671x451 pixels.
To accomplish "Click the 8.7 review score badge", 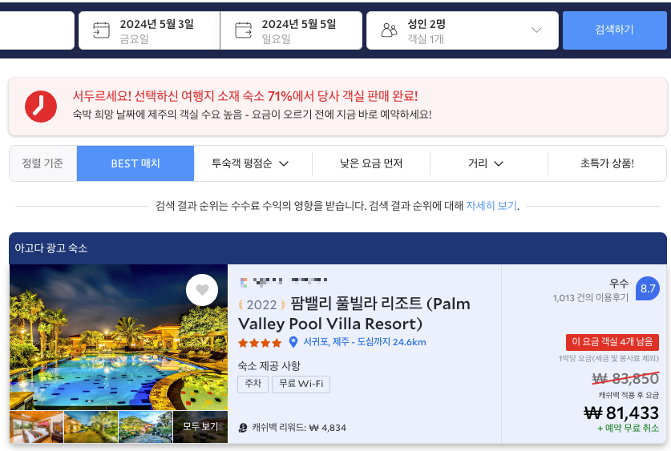I will (x=648, y=288).
